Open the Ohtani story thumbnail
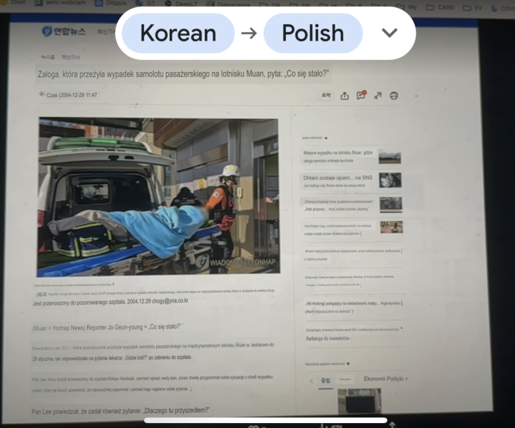 tap(390, 180)
